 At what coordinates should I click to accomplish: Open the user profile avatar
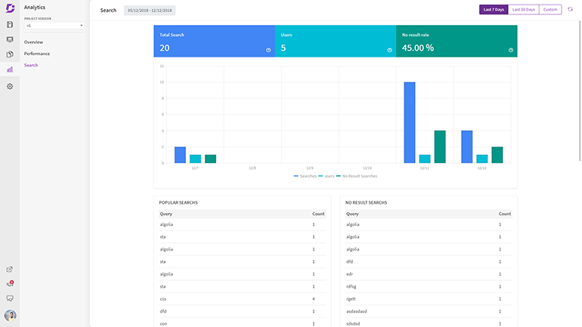tap(10, 316)
